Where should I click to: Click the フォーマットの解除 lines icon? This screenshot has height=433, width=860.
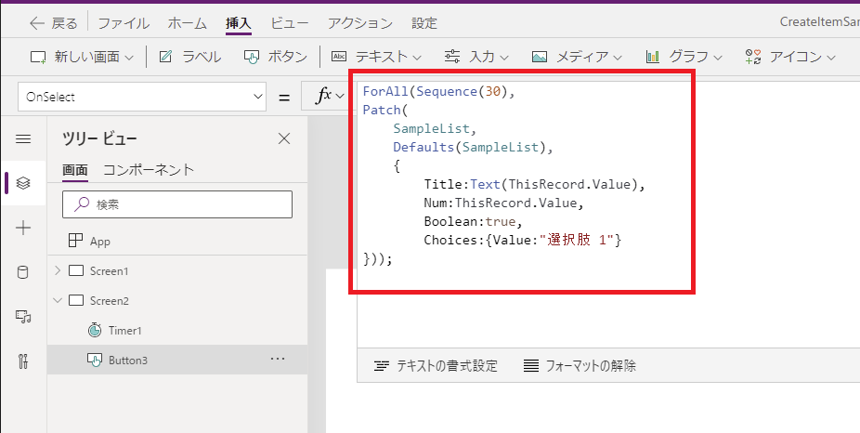coord(531,366)
